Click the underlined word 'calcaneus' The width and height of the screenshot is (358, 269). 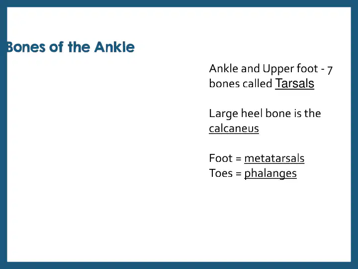(x=234, y=129)
